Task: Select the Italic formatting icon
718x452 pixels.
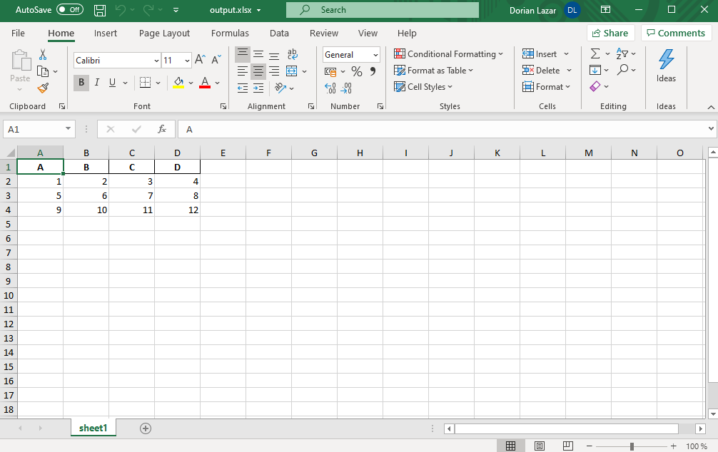Action: 96,83
